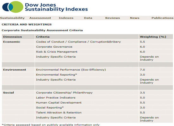Select the Data navigation item

88,18
